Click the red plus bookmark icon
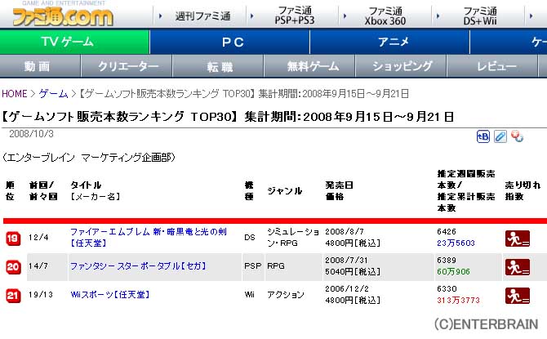 (517, 136)
